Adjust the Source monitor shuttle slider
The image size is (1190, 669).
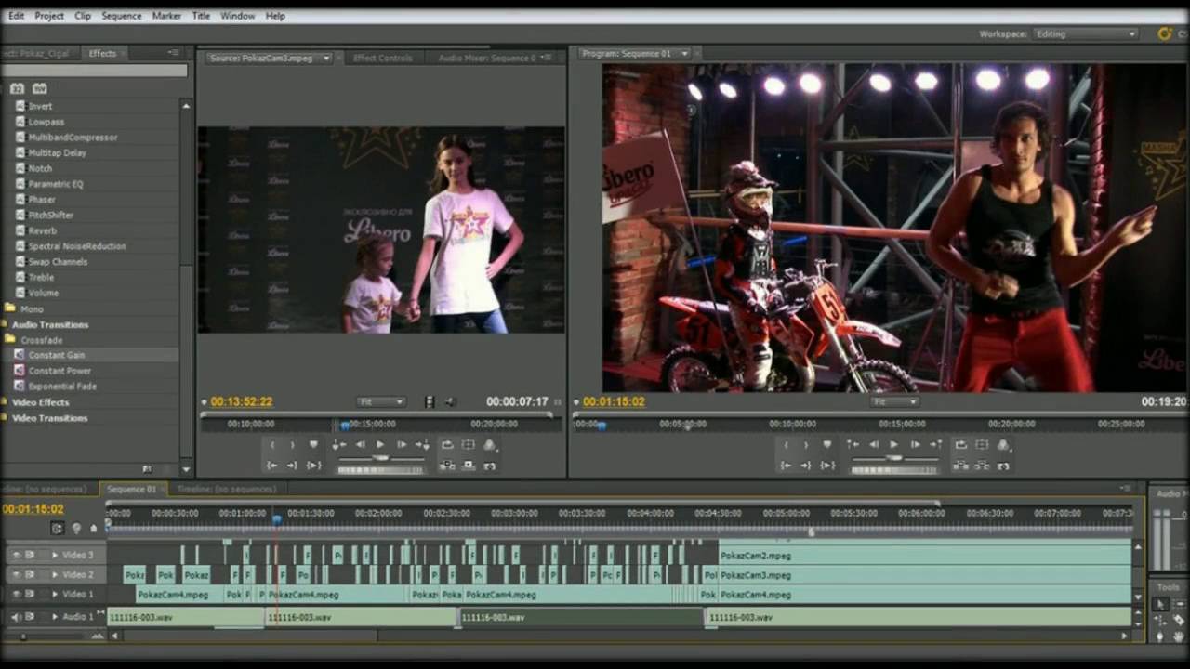[380, 458]
